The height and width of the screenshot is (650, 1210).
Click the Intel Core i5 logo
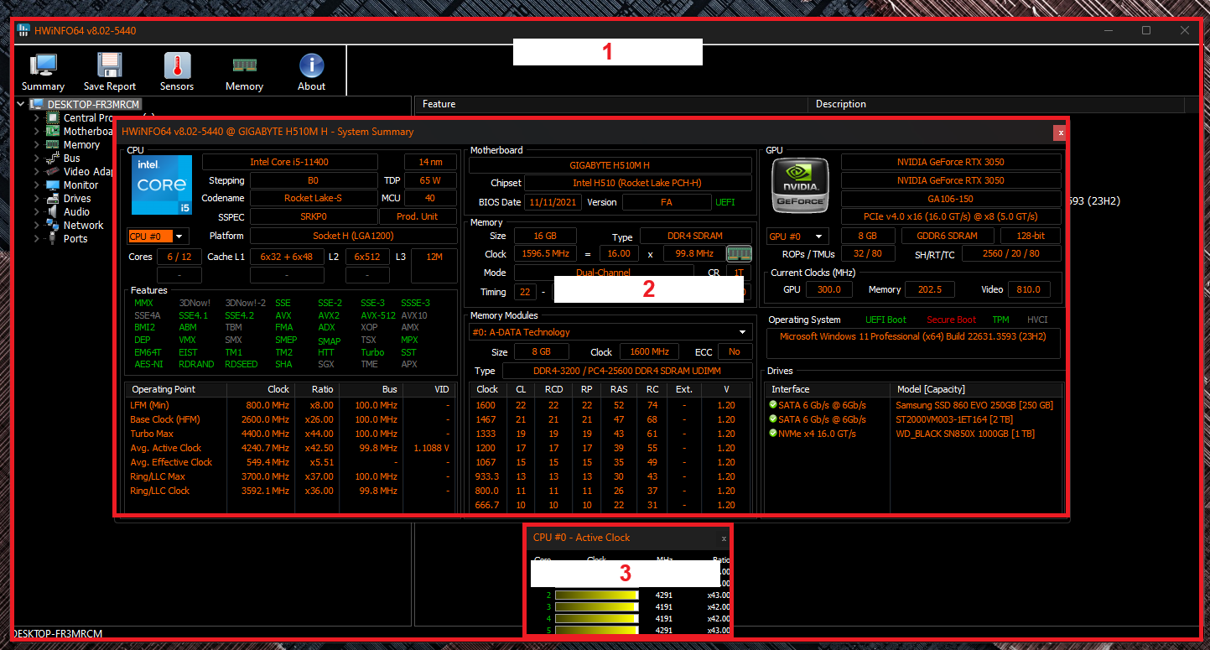click(x=162, y=185)
